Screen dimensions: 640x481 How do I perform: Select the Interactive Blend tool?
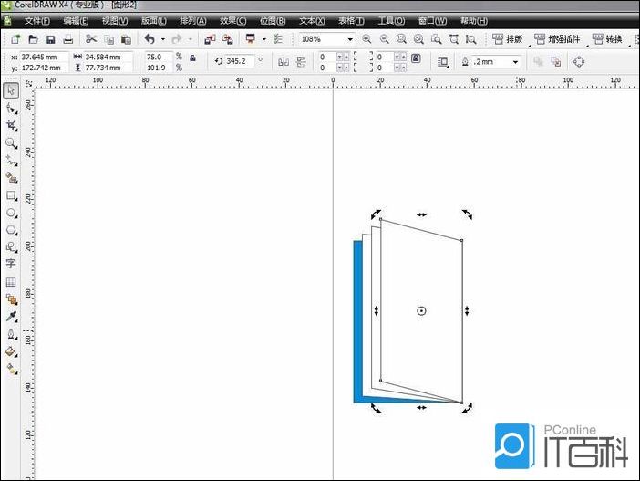[x=11, y=299]
